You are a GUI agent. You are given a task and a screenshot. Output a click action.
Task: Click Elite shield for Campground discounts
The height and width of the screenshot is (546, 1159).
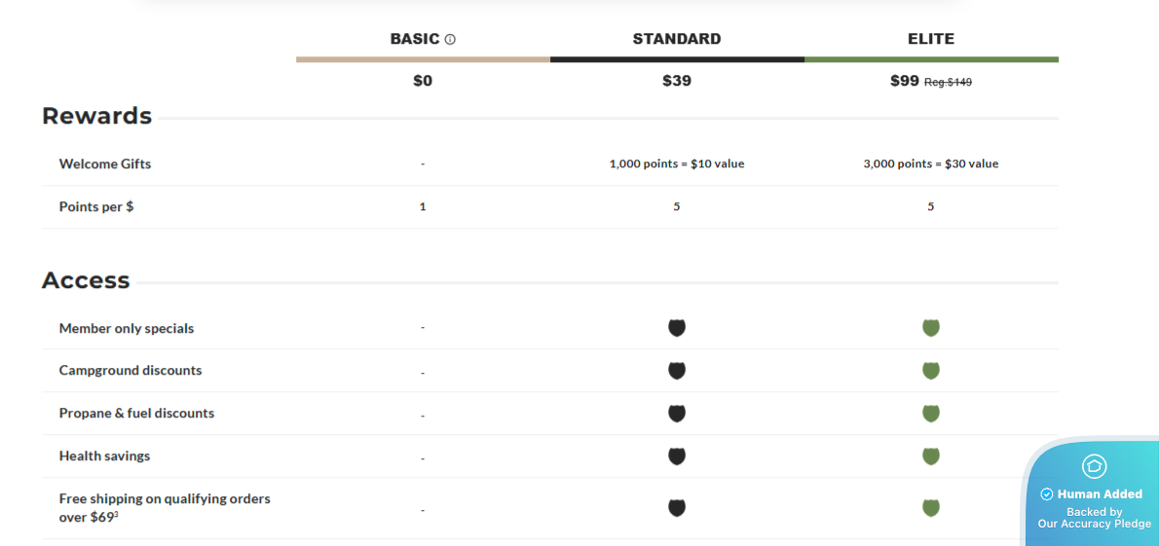pyautogui.click(x=931, y=371)
